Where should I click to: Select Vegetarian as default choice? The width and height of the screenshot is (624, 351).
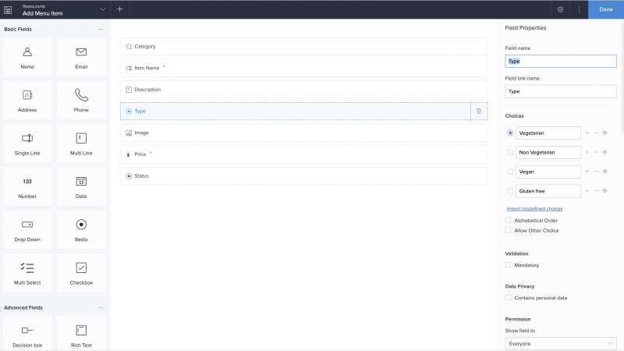click(x=510, y=133)
